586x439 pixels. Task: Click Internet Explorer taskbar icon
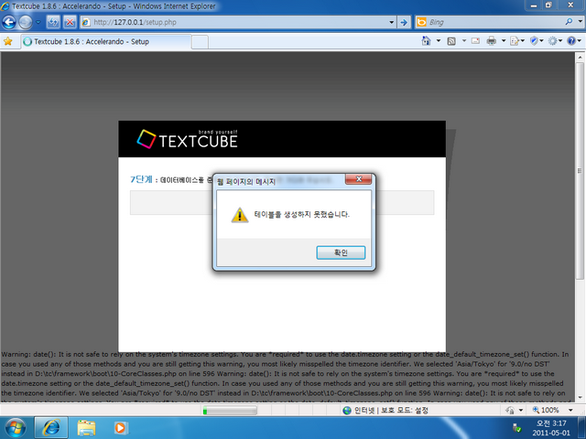point(51,428)
